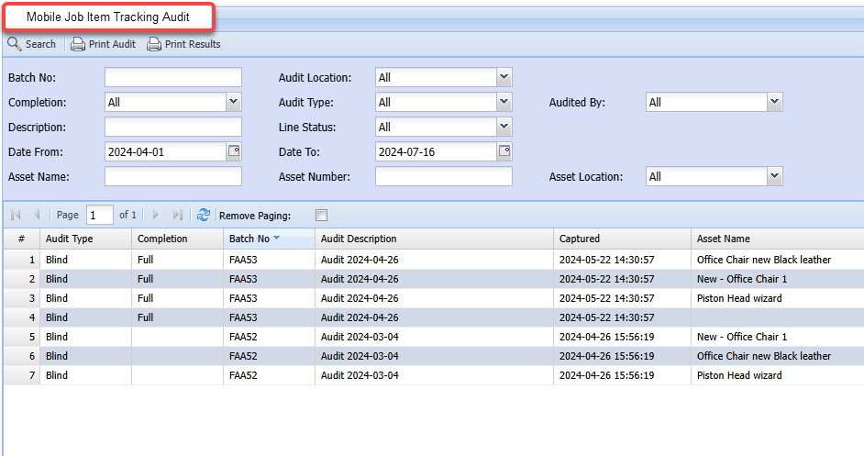Select row 3 Piston Head wizard
864x456 pixels.
point(738,298)
